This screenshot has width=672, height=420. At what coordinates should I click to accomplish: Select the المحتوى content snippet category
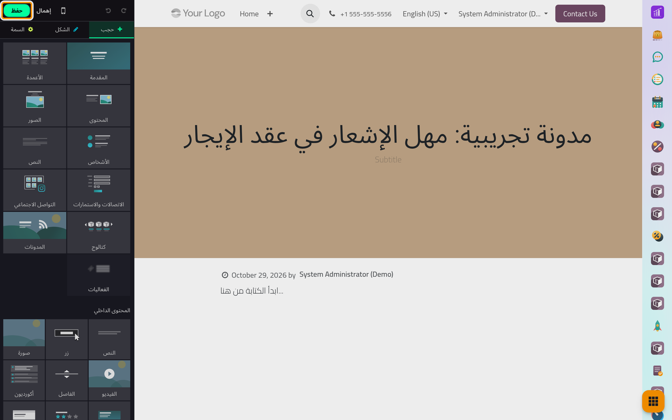coord(99,106)
